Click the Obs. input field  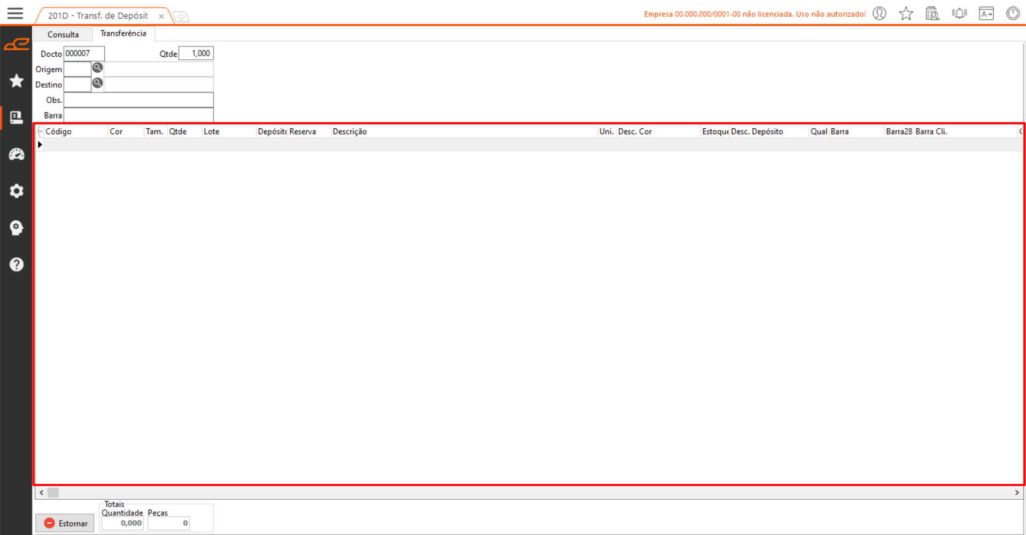138,100
